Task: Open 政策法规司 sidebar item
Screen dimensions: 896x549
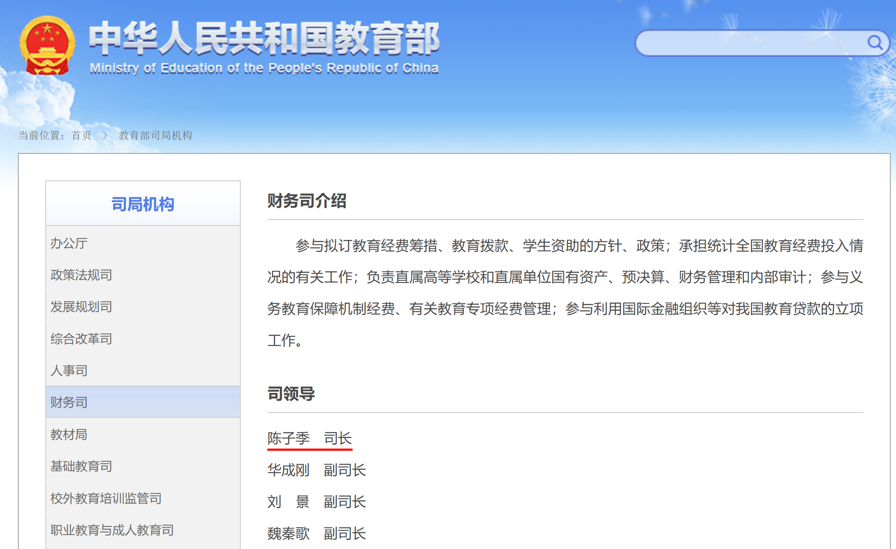Action: 81,275
